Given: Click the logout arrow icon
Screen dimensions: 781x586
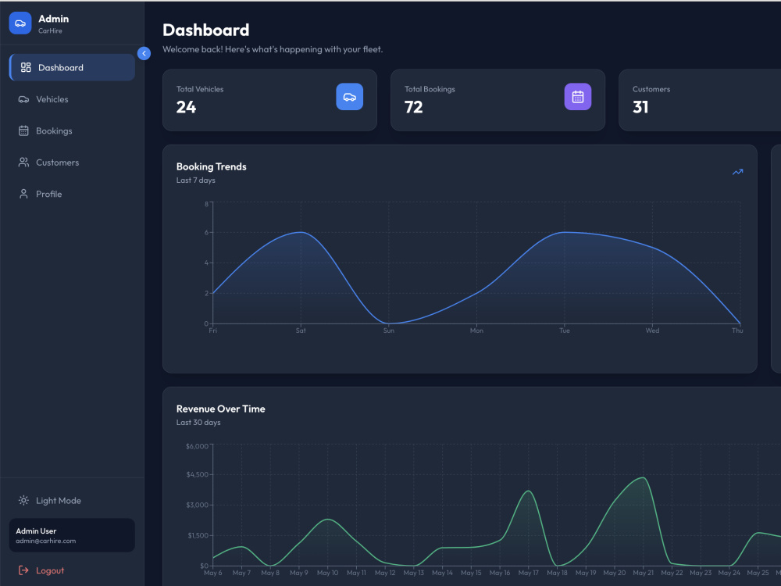Looking at the screenshot, I should 23,570.
